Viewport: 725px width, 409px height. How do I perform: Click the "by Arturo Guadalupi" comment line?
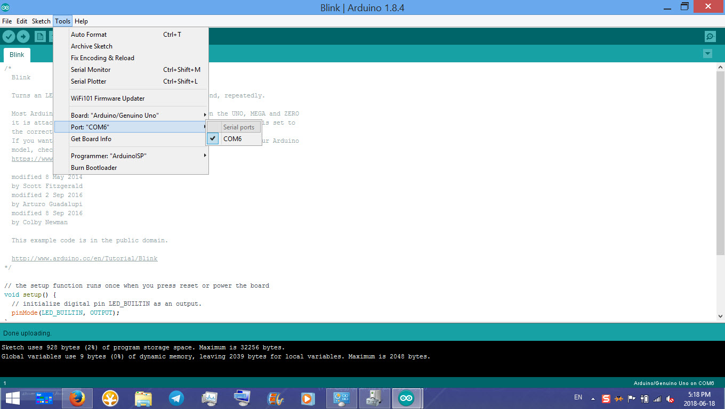click(x=47, y=204)
